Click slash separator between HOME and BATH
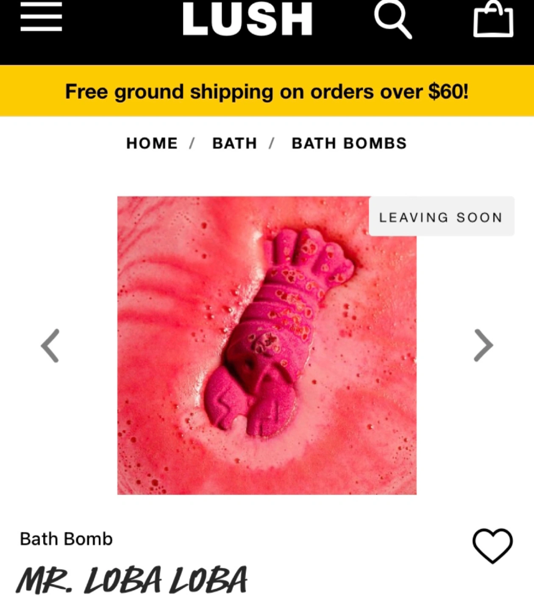This screenshot has width=534, height=610. pyautogui.click(x=192, y=143)
